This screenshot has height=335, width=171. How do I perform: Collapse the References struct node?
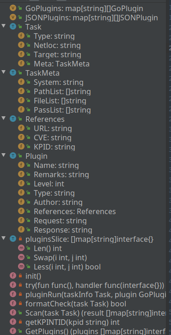click(x=4, y=119)
